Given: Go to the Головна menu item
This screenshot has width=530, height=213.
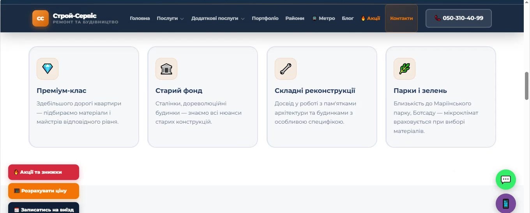Looking at the screenshot, I should click(x=140, y=18).
